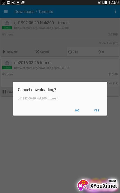Open the bt.etree.org download link 585731
Image resolution: width=120 pixels, height=193 pixels.
tap(42, 68)
